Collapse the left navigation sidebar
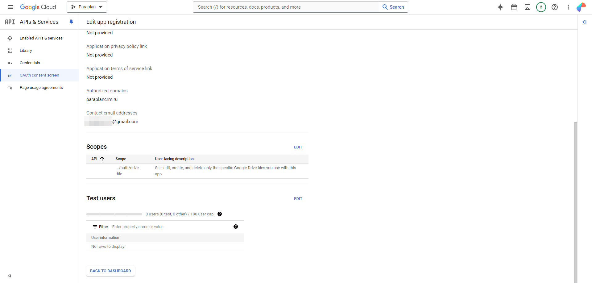Screen dimensions: 592x283 (x=10, y=276)
